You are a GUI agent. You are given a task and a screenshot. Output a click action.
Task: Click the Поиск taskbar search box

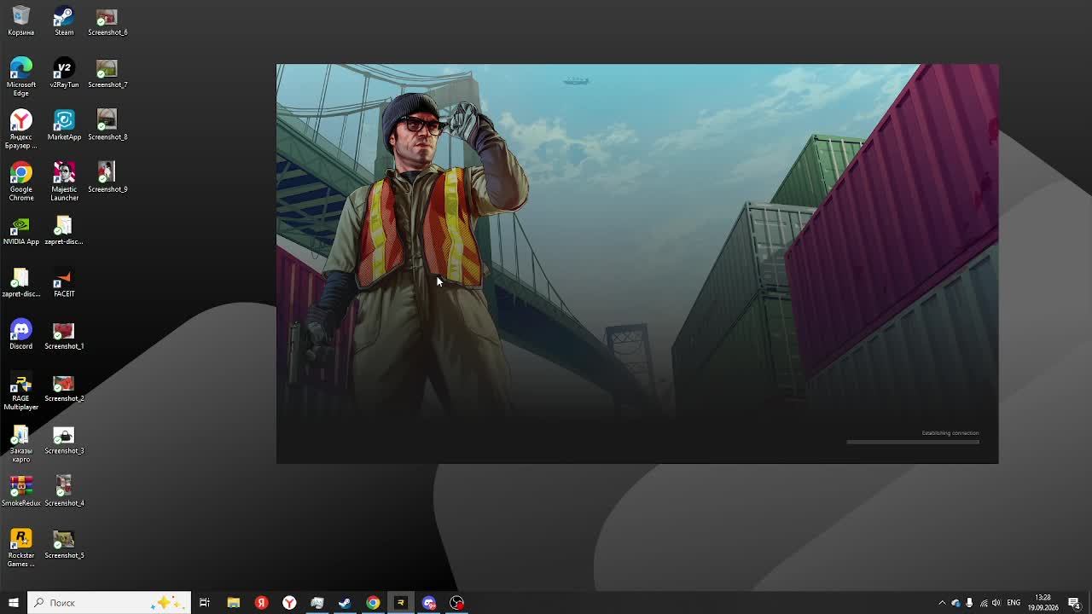click(108, 603)
